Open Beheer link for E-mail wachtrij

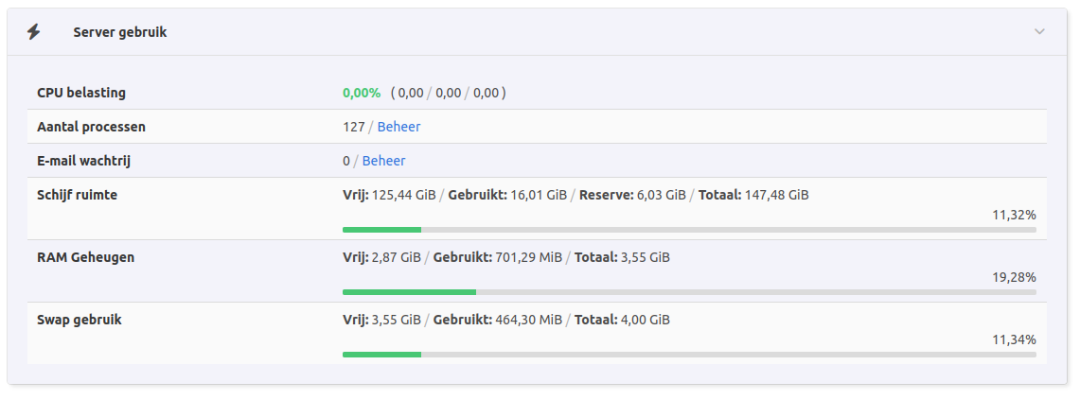coord(383,161)
